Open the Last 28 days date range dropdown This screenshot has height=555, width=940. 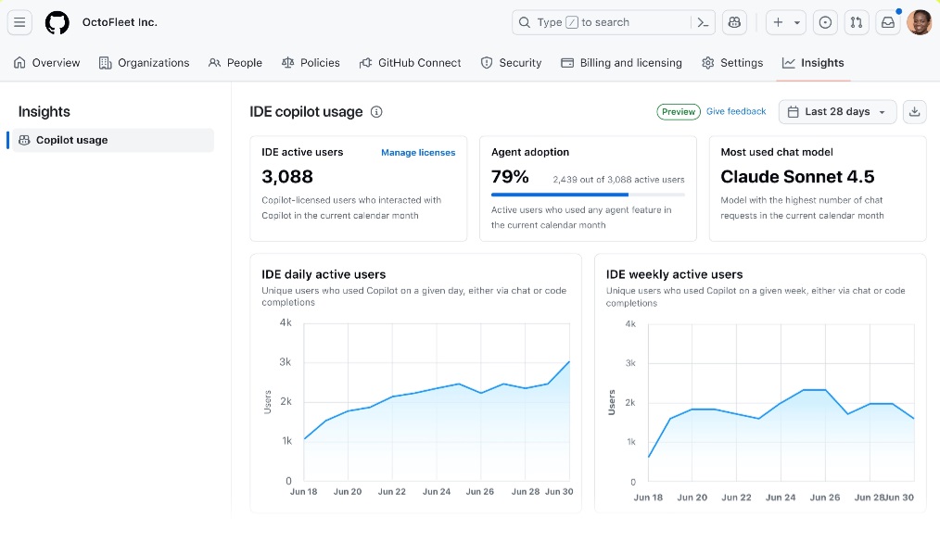pyautogui.click(x=835, y=111)
